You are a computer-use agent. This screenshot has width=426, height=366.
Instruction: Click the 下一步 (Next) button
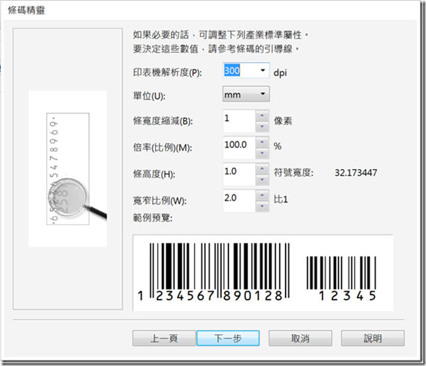(x=228, y=338)
